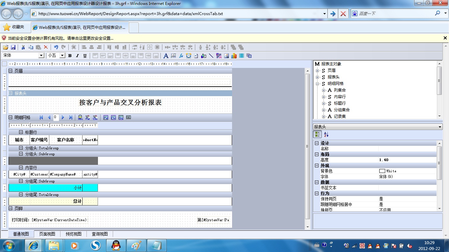Viewport: 449px width, 252px height.
Task: Toggle Bold text formatting
Action: (x=70, y=56)
